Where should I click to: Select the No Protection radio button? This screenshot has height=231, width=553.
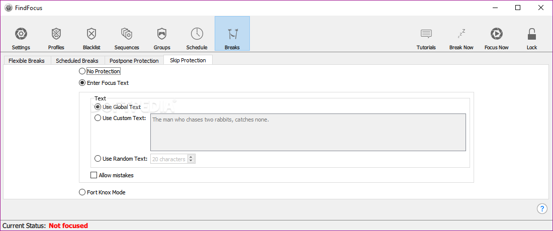tap(82, 71)
